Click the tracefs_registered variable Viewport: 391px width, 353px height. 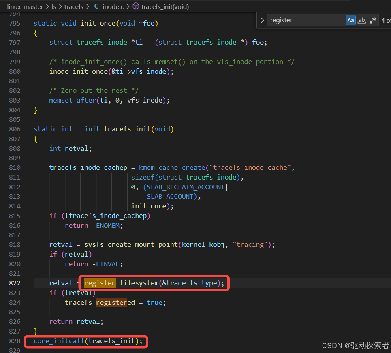pos(100,303)
